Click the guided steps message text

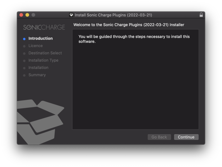134,39
